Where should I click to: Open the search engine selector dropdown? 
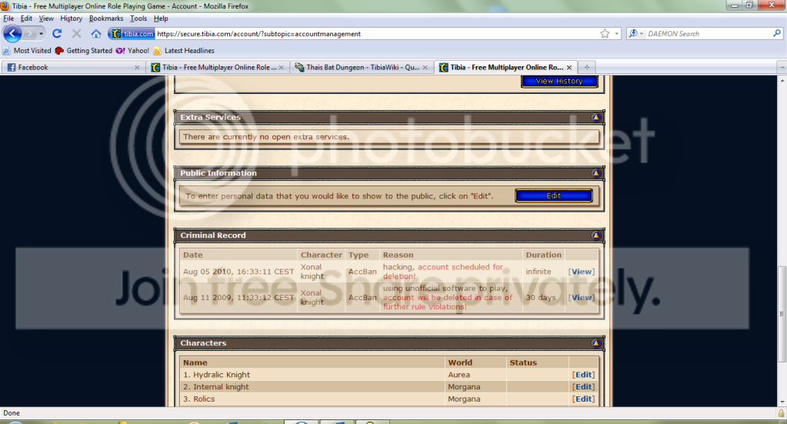[x=636, y=34]
